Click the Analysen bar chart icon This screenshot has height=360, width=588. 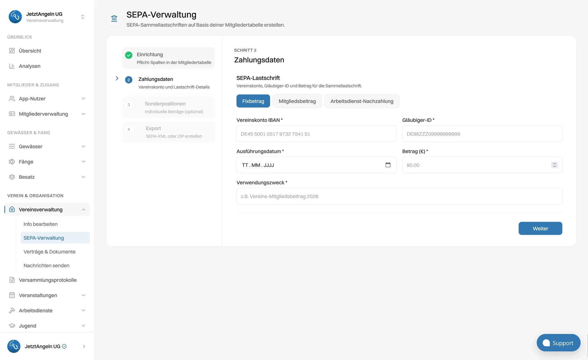click(x=12, y=66)
